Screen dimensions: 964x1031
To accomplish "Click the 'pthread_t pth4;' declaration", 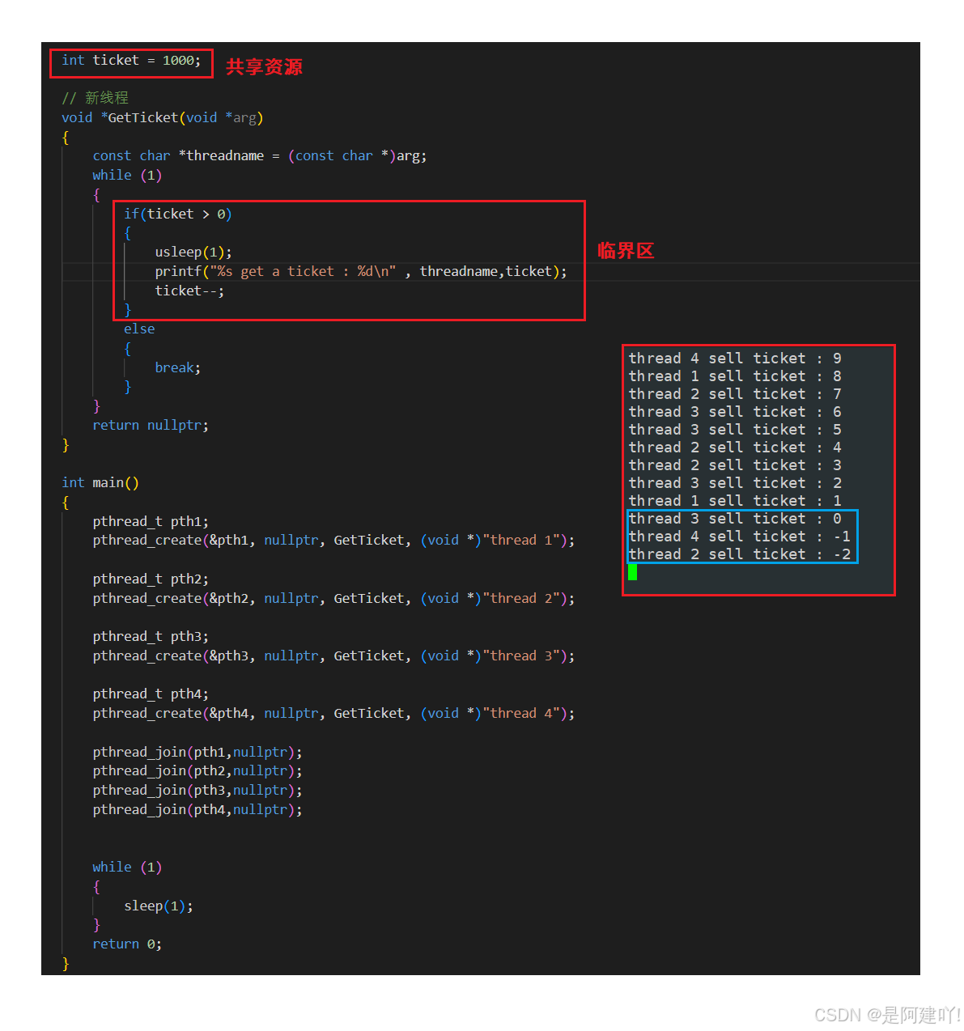I will click(x=151, y=694).
